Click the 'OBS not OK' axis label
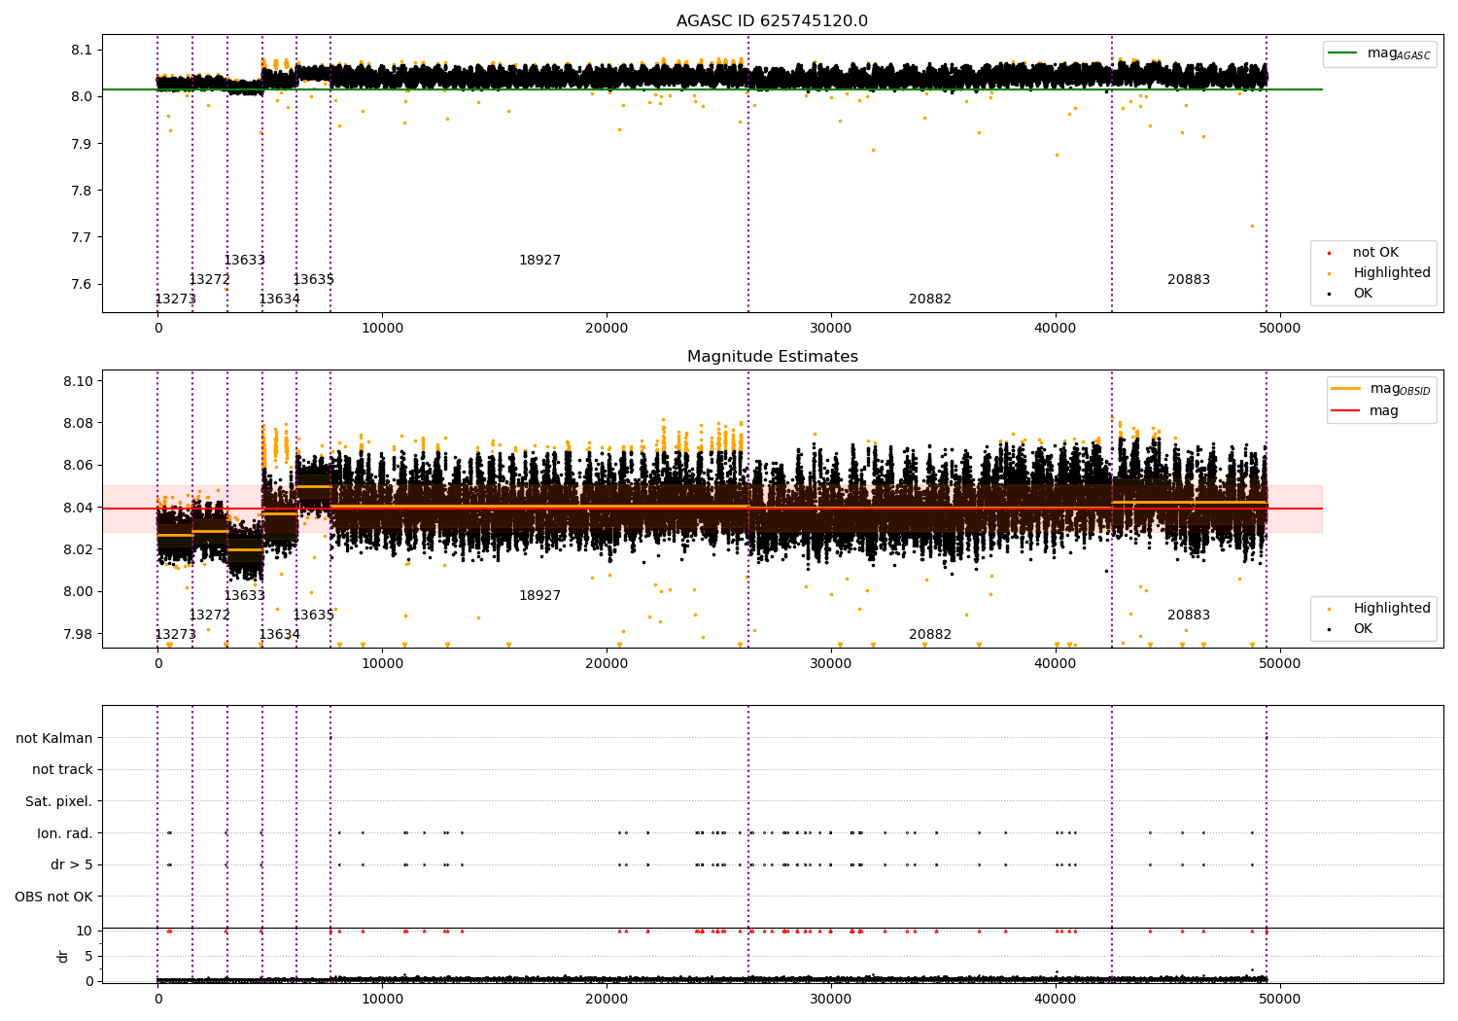The width and height of the screenshot is (1458, 1021). pos(54,897)
